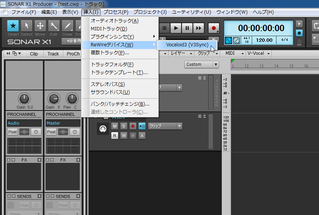Select トラックフォルダ menu entry

click(120, 65)
